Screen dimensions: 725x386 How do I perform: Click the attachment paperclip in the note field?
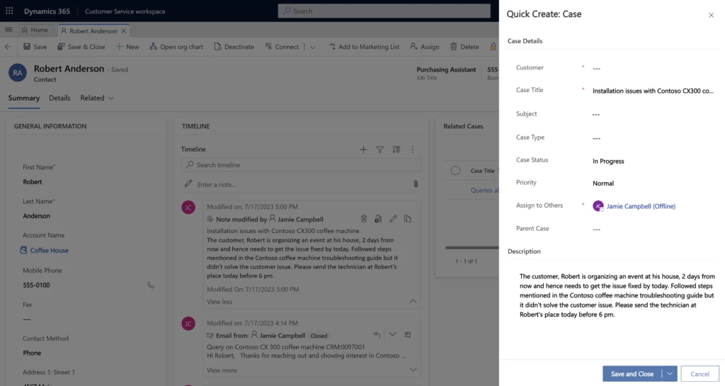[x=416, y=184]
